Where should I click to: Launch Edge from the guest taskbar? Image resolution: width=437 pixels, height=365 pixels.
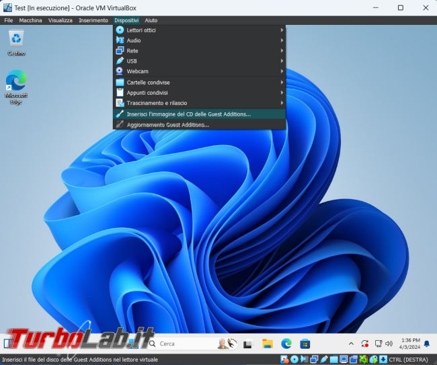(286, 343)
